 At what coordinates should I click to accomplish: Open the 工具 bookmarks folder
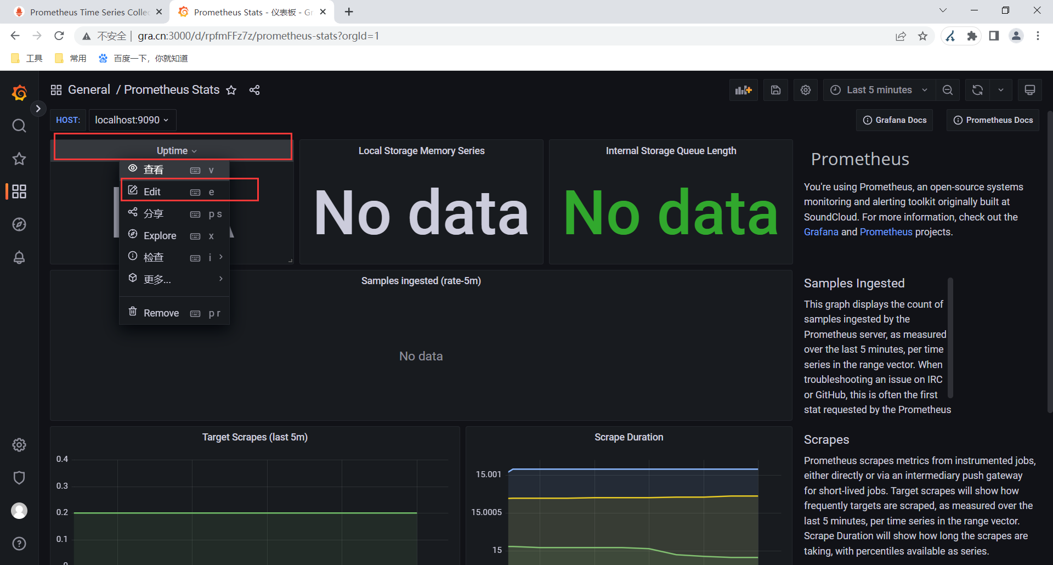pos(27,58)
